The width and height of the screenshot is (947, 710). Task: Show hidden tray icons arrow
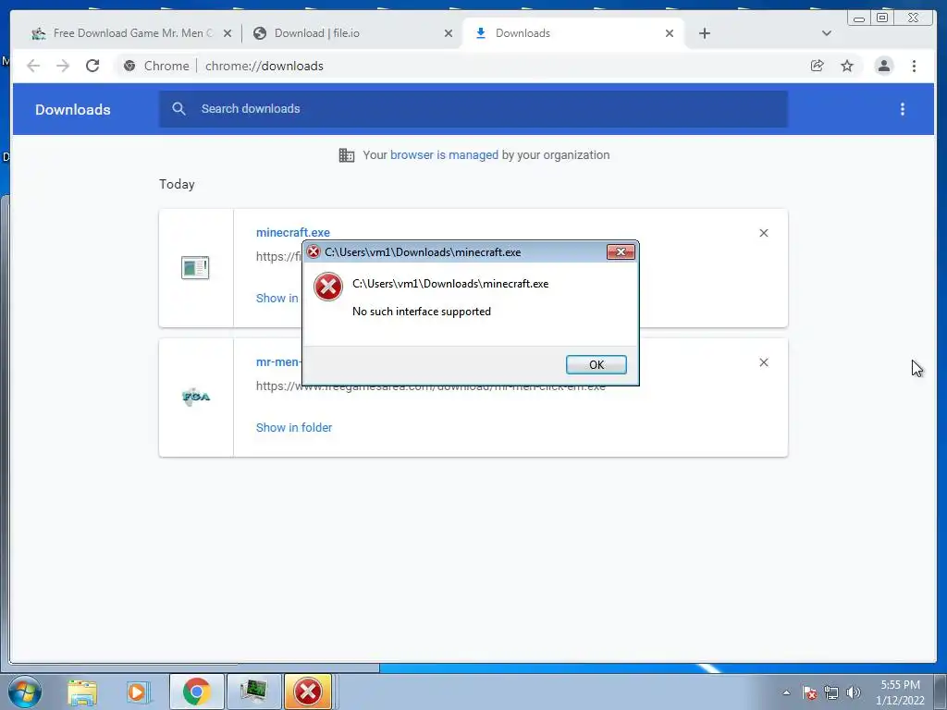(x=786, y=692)
